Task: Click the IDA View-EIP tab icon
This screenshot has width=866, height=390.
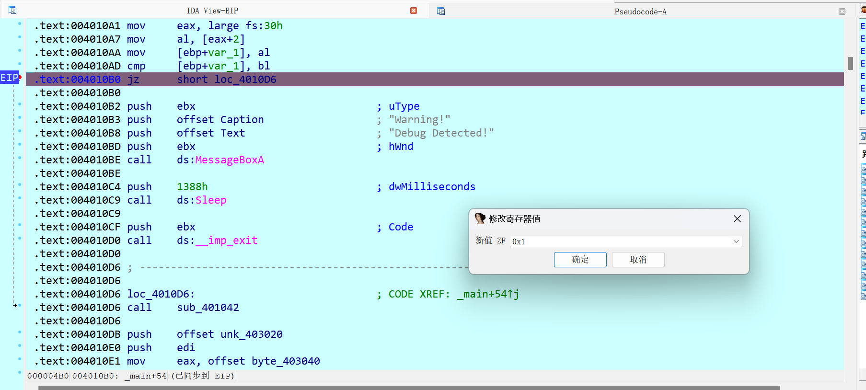Action: (12, 10)
